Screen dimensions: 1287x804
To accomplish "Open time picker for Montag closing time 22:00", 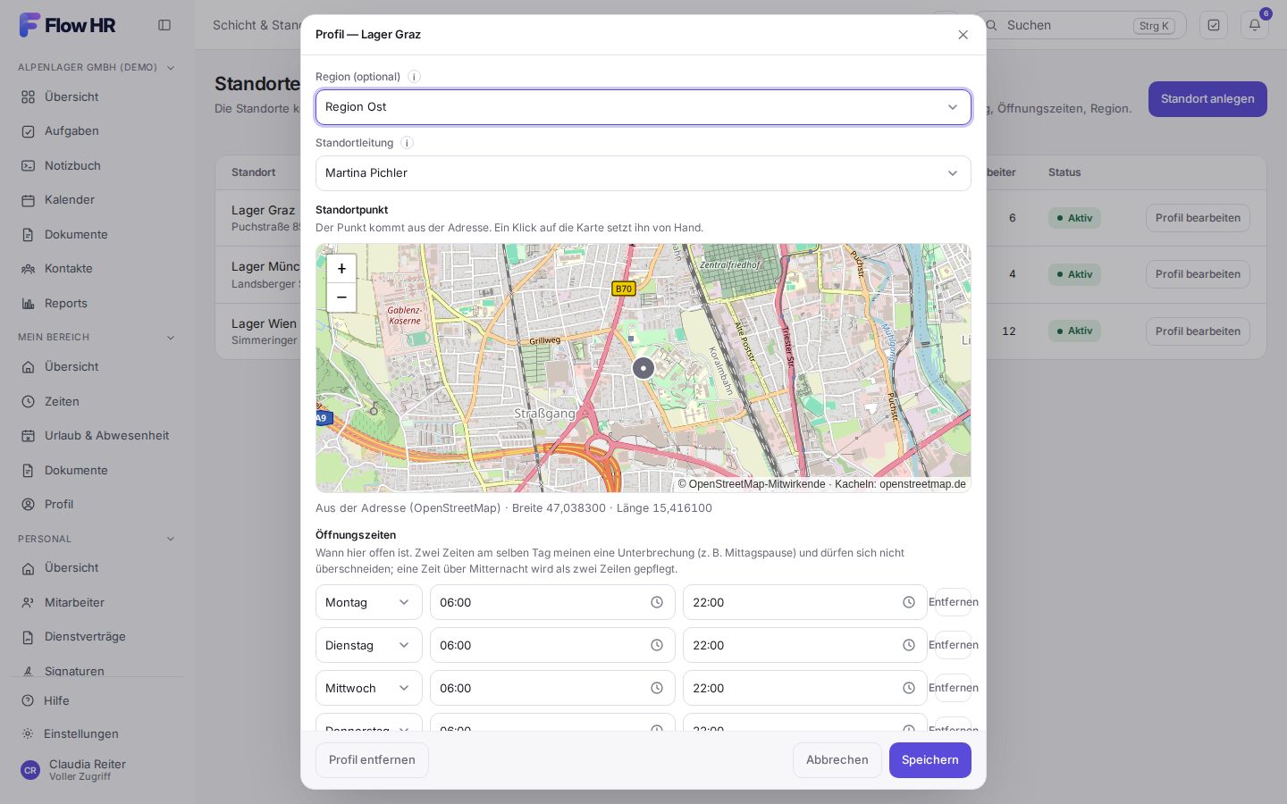I will click(909, 602).
